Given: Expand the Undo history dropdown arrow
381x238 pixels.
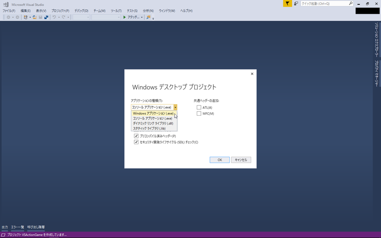Looking at the screenshot, I should pyautogui.click(x=59, y=17).
